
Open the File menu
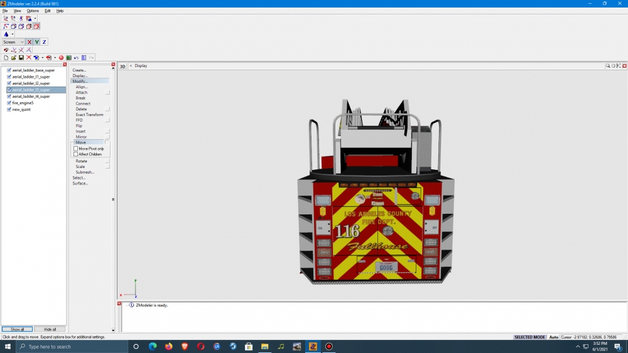[x=5, y=11]
